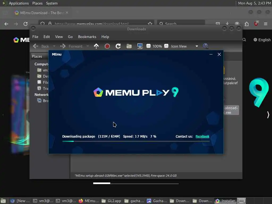Open the Home folder icon in file manager toolbar
The width and height of the screenshot is (272, 204).
coord(129,46)
